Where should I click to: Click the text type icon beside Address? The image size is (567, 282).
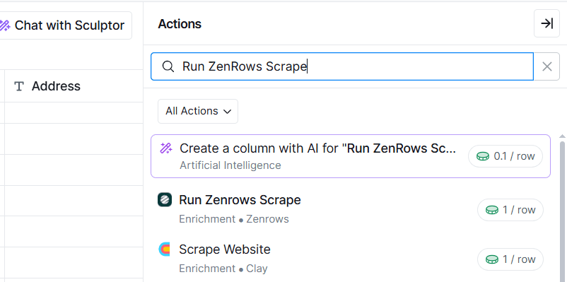tap(19, 86)
